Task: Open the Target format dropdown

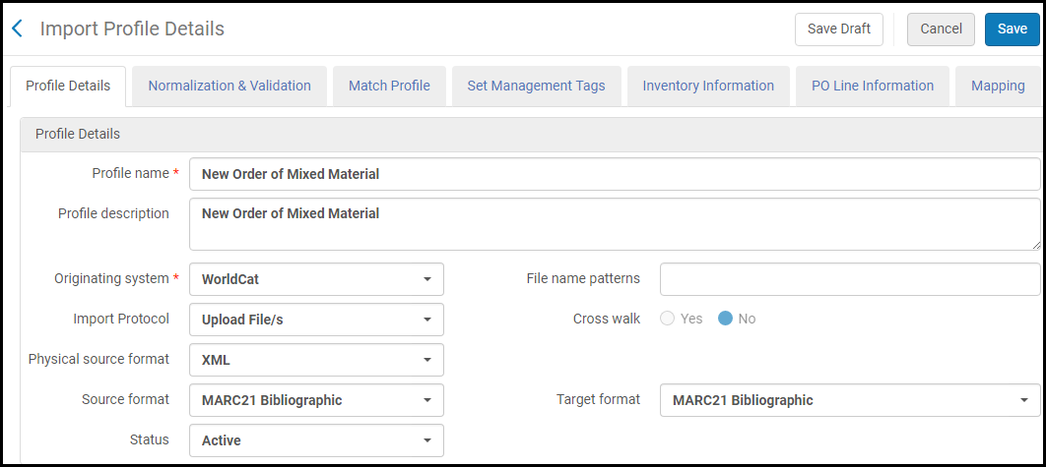Action: [850, 400]
